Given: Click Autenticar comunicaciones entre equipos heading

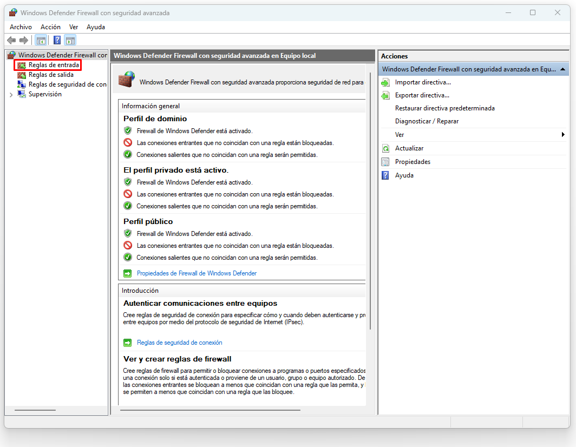Looking at the screenshot, I should (x=200, y=304).
